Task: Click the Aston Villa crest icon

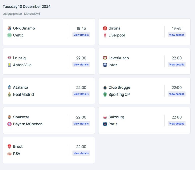Action: click(9, 65)
